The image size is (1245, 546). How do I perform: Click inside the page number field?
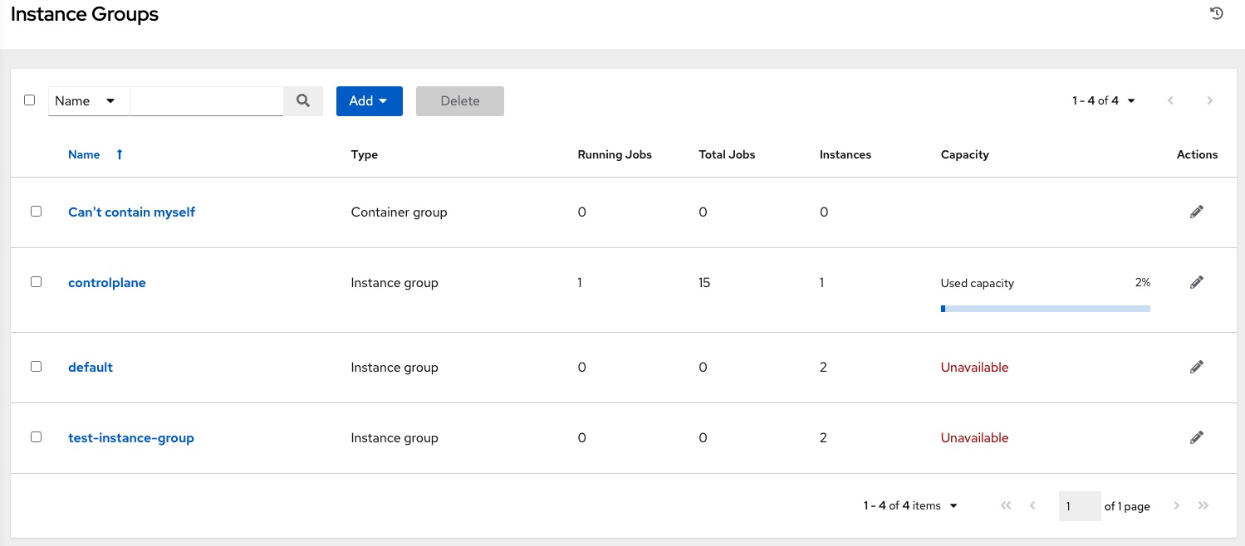pyautogui.click(x=1080, y=505)
